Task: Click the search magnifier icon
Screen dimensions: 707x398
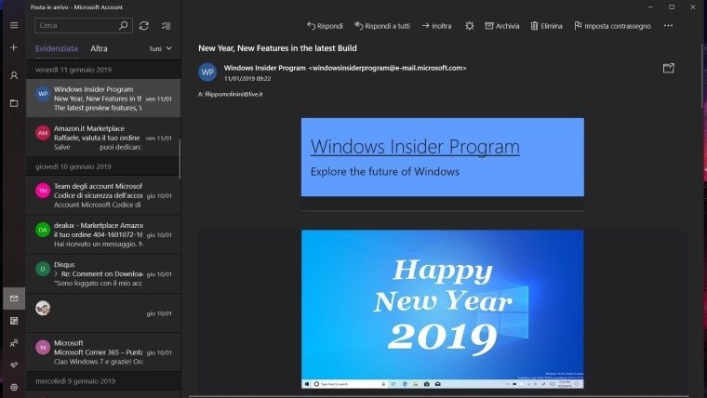Action: [123, 26]
